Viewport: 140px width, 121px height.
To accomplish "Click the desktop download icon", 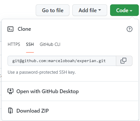I will (x=10, y=91).
